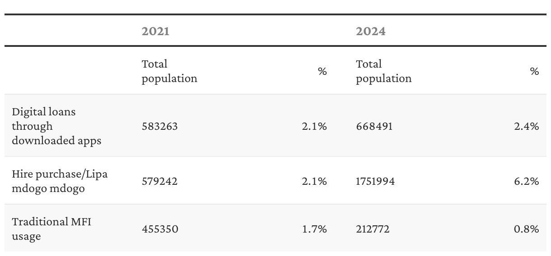Click the Digital loans through downloaded apps label

pos(56,126)
